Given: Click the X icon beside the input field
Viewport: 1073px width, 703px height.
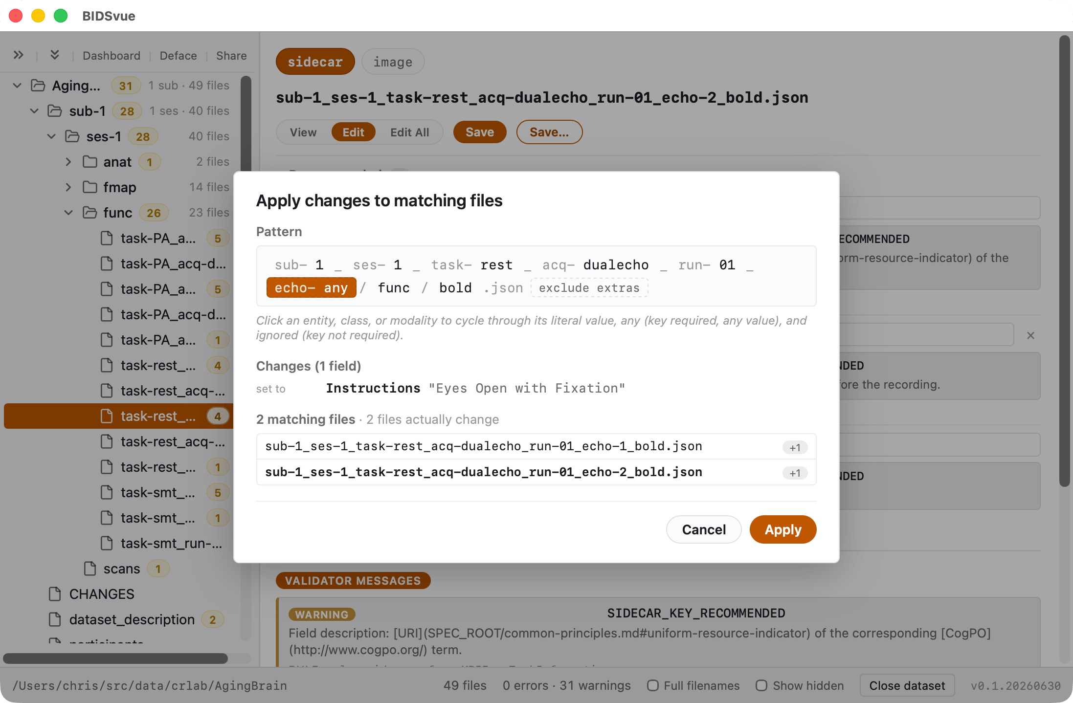Looking at the screenshot, I should point(1030,335).
